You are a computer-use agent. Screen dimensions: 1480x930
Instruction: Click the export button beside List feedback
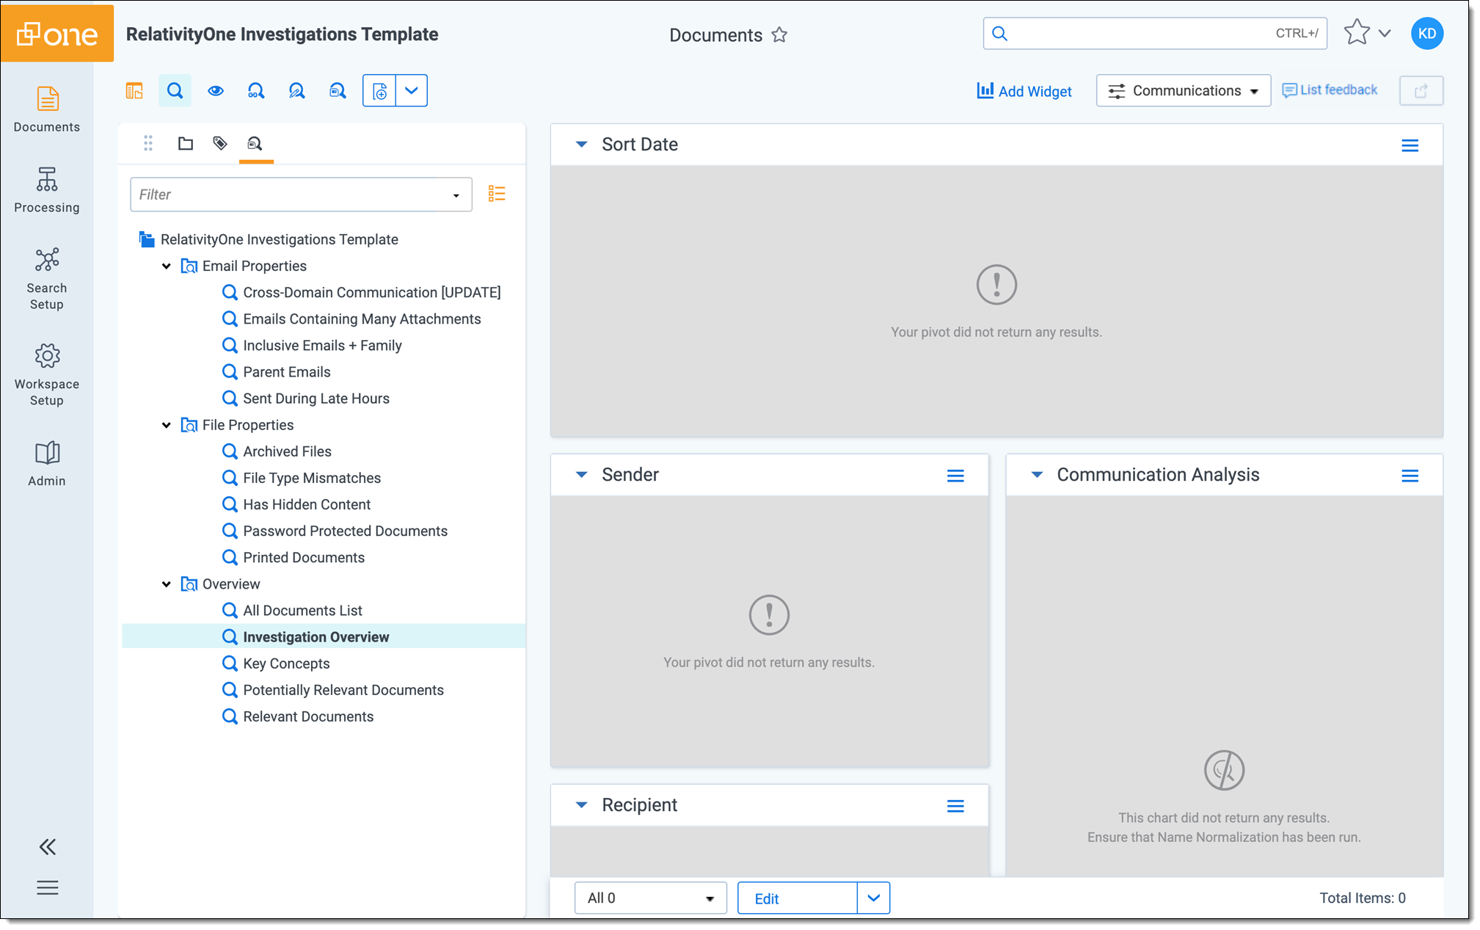point(1421,91)
